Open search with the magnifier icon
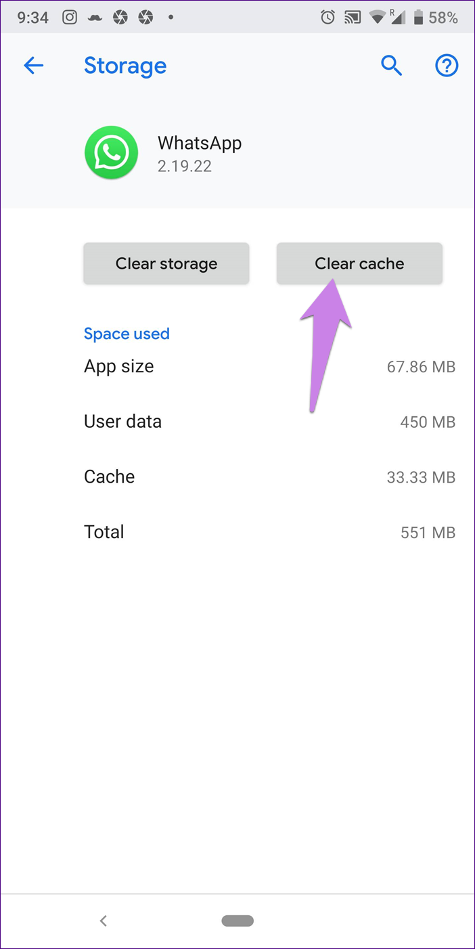 [392, 66]
